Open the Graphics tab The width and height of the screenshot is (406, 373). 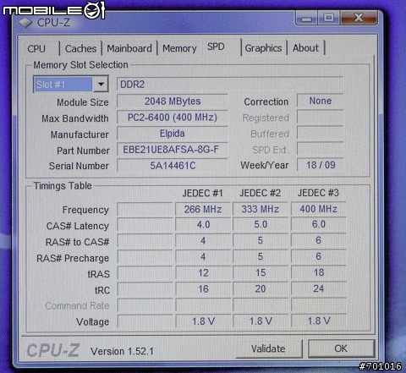click(263, 48)
